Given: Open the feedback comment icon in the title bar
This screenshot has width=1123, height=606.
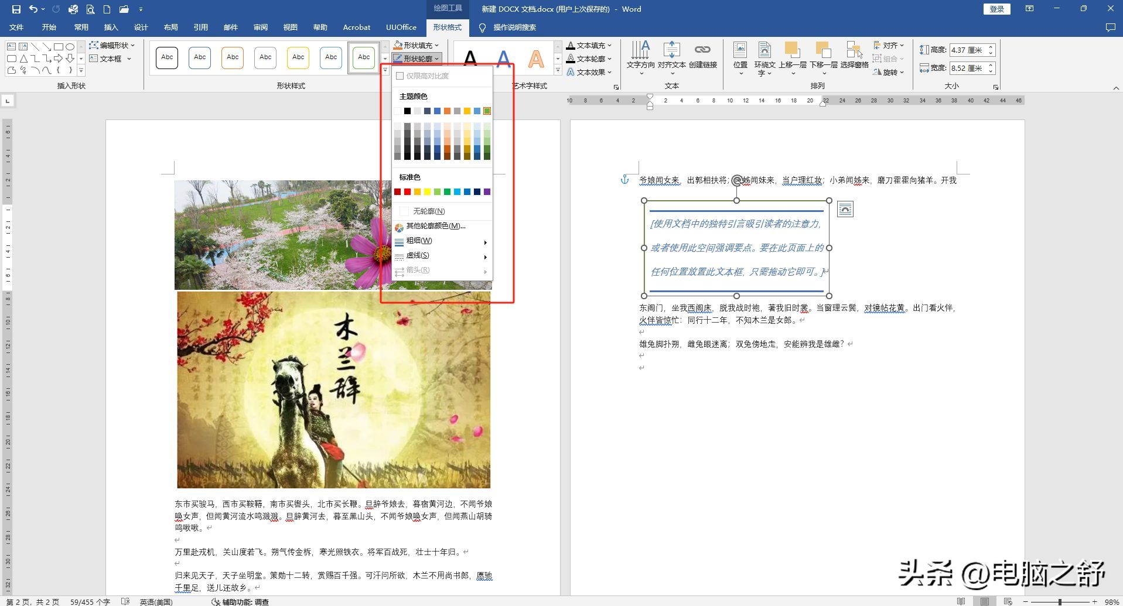Looking at the screenshot, I should [1110, 28].
